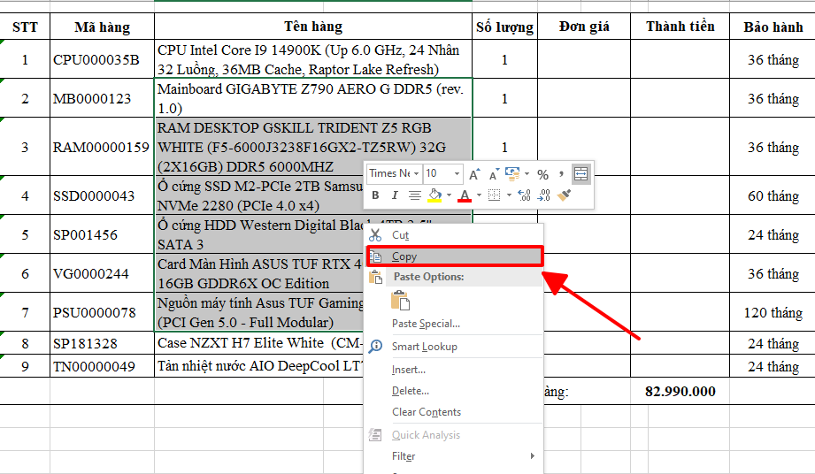Click cell SSD0000043
Viewport: 815px width, 474px height.
pos(102,195)
